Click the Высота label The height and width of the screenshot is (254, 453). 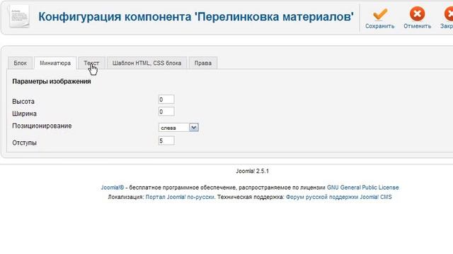[x=23, y=102]
